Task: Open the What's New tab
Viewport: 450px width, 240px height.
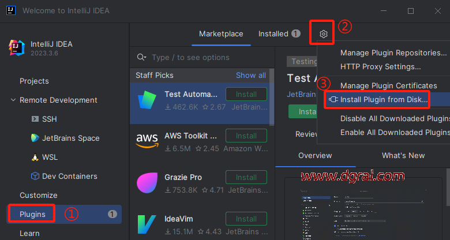Action: pos(403,155)
